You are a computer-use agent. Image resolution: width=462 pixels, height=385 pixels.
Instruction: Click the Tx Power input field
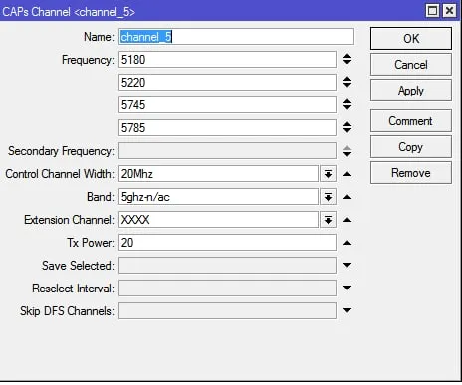pyautogui.click(x=227, y=243)
